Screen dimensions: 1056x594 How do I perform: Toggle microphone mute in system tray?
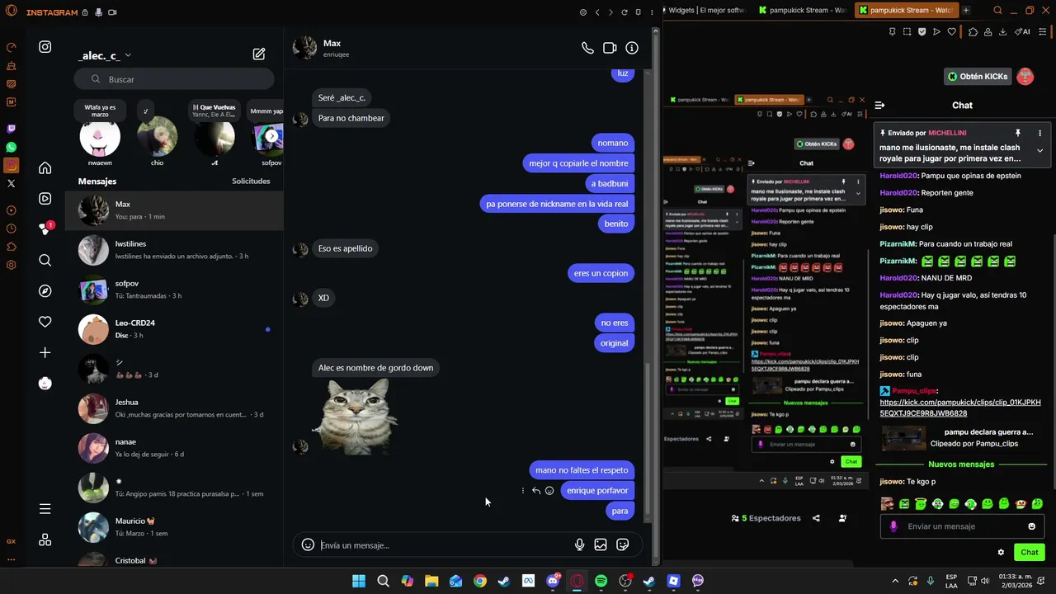tap(931, 581)
